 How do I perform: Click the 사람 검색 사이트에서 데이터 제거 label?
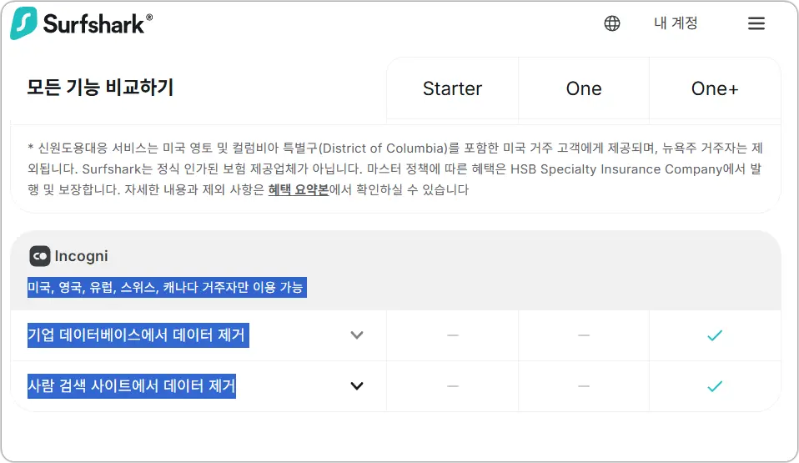click(x=132, y=386)
